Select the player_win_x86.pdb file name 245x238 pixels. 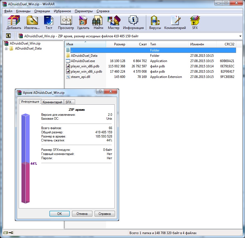85,66
